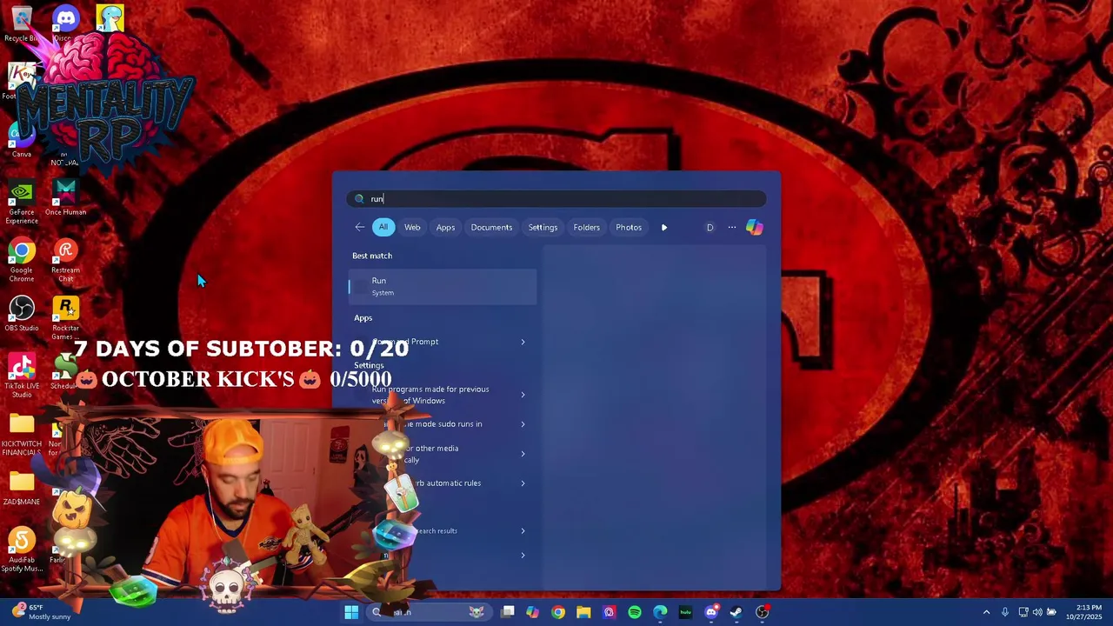Launch the Once Human desktop shortcut

65,198
